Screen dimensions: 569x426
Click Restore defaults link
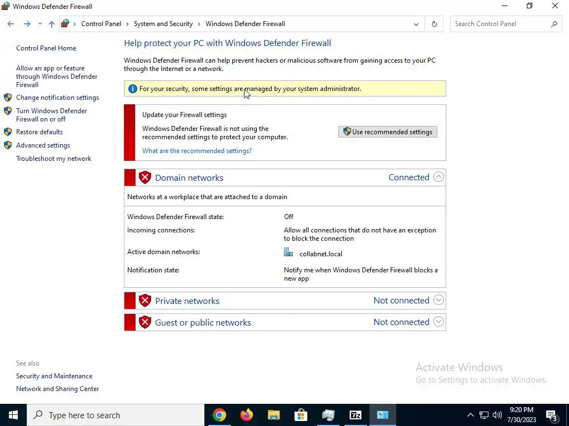point(39,132)
